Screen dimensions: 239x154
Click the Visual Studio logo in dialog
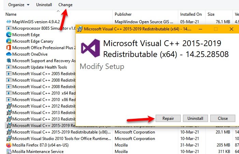tap(90, 47)
